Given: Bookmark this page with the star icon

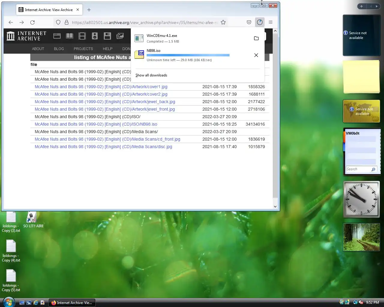Looking at the screenshot, I should coord(223,22).
